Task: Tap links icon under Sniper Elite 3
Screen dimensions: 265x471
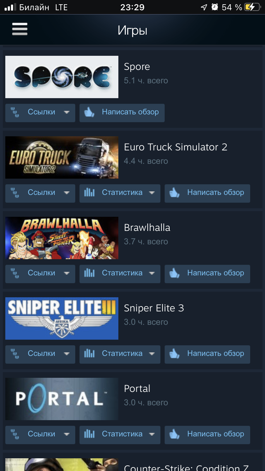Action: tap(15, 354)
